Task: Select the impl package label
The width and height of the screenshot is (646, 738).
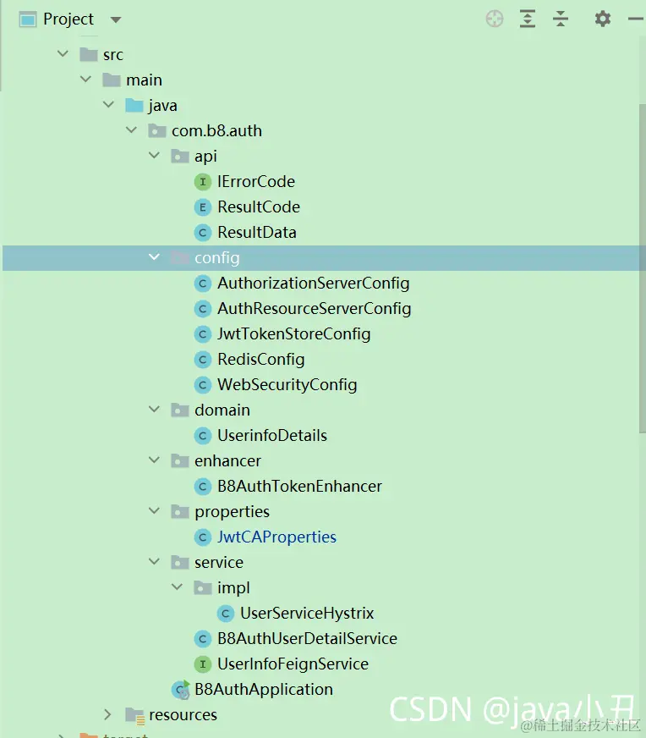Action: click(233, 588)
